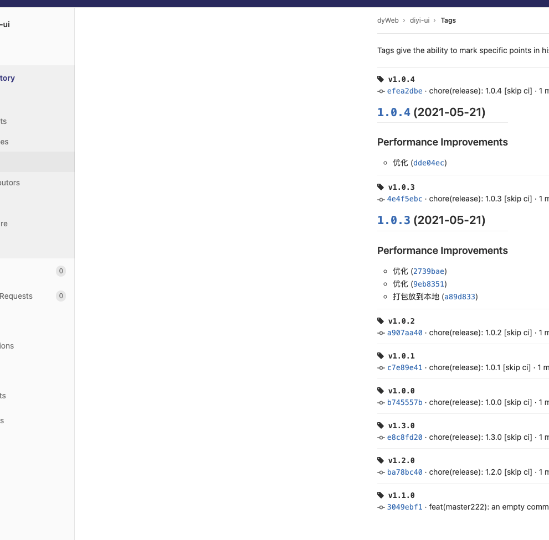The image size is (549, 540).
Task: Open the diyi-ui breadcrumb link
Action: coord(419,20)
